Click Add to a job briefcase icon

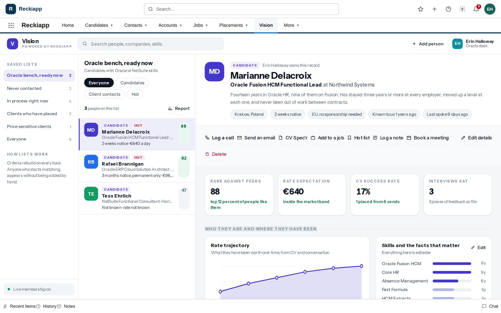(x=313, y=138)
